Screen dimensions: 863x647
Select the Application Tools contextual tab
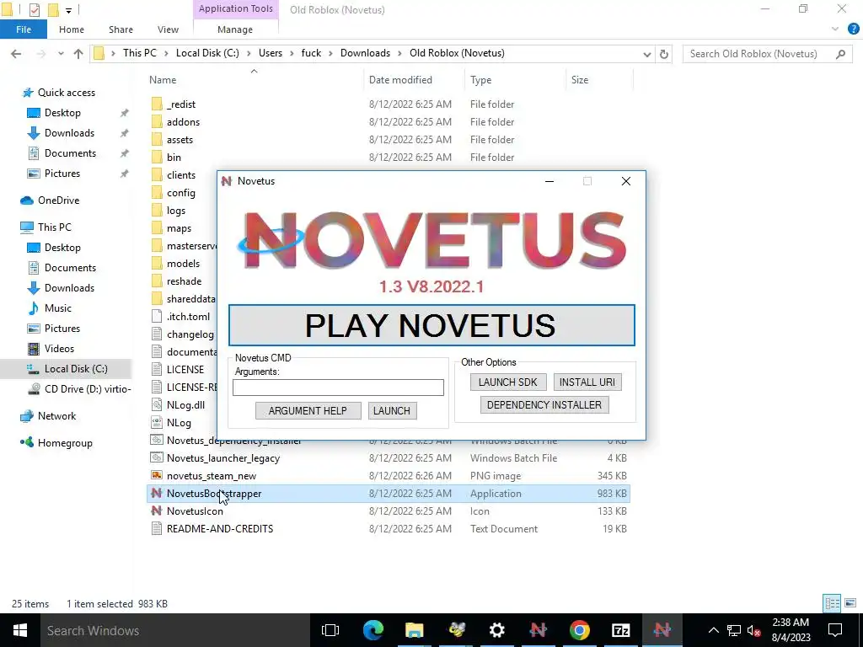click(x=236, y=8)
